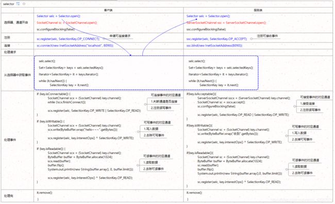This screenshot has width=335, height=204.
Task: Click the if(key.isAcceptable()) line
Action: point(201,94)
